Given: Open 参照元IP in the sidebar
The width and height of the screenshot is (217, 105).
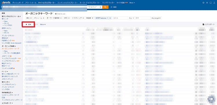Looking at the screenshot, I should pos(5,38).
